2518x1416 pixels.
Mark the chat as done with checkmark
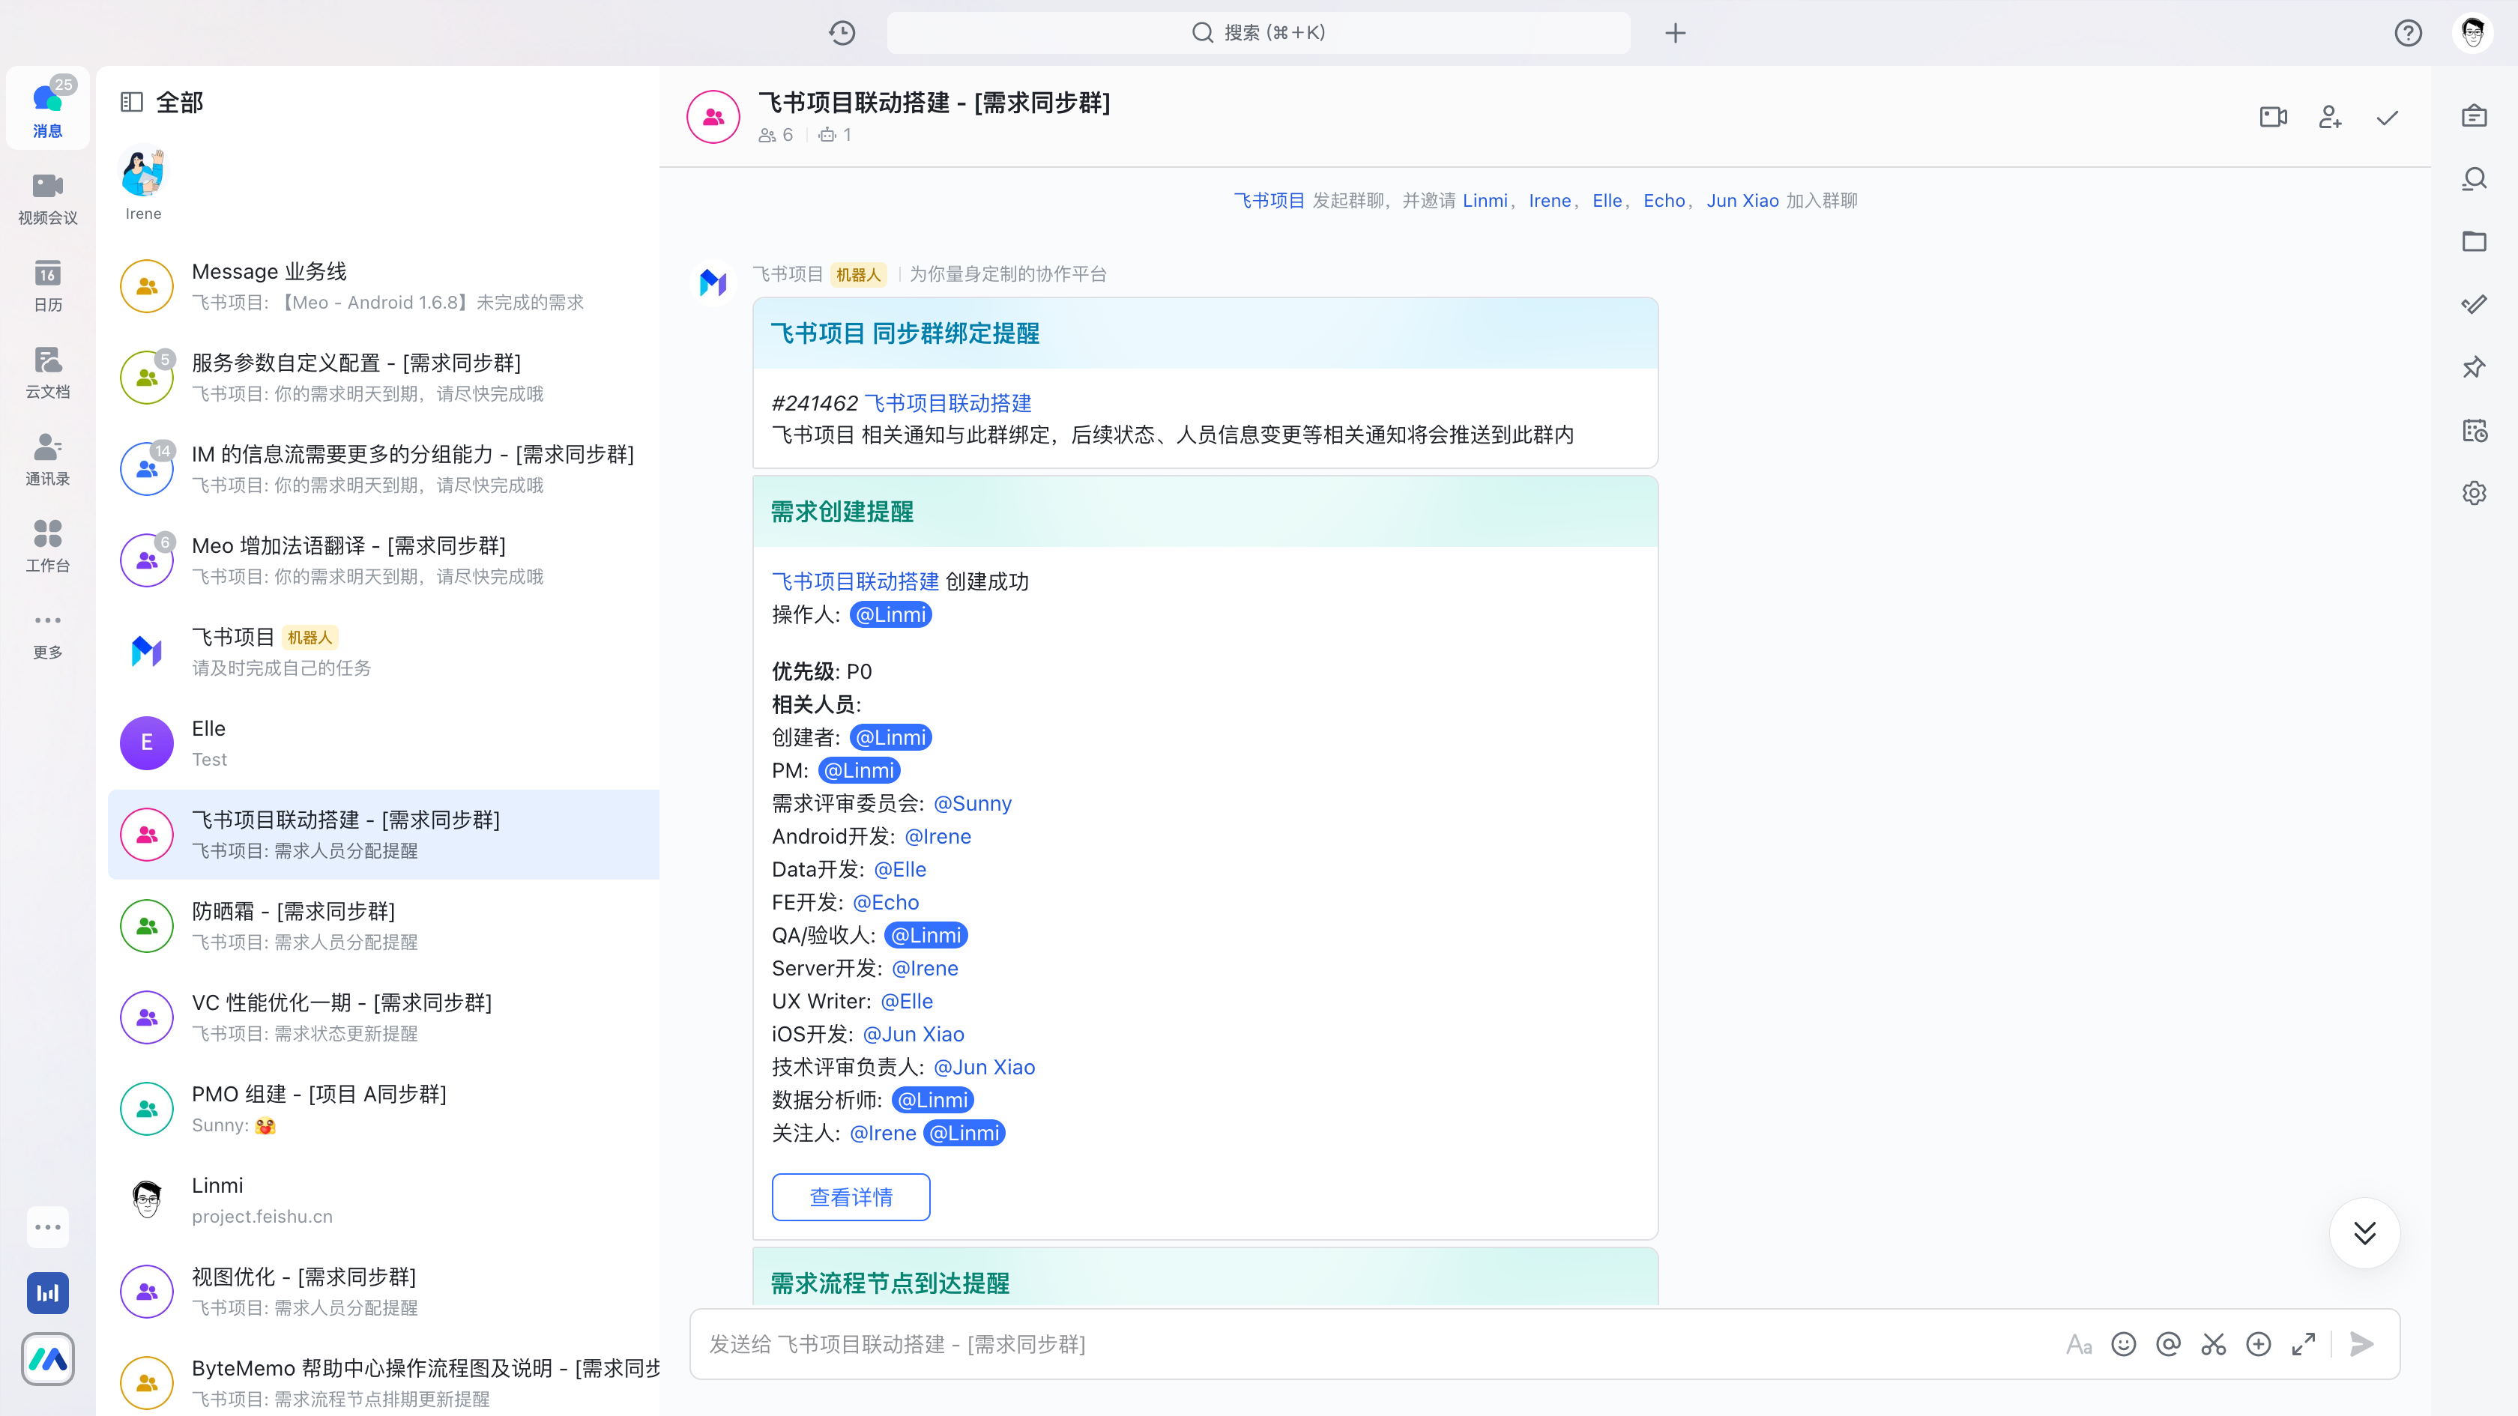(x=2387, y=118)
